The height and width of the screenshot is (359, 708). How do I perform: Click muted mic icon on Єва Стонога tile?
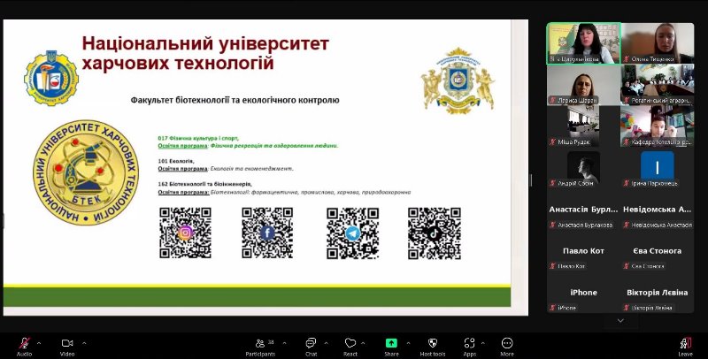(627, 266)
